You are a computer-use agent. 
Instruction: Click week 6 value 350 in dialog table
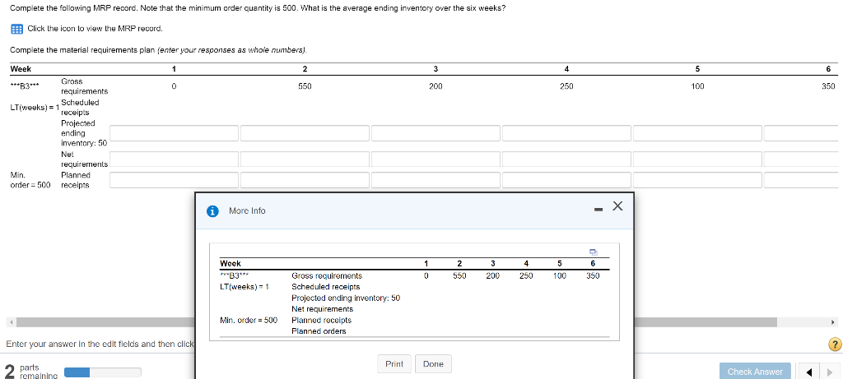[593, 275]
